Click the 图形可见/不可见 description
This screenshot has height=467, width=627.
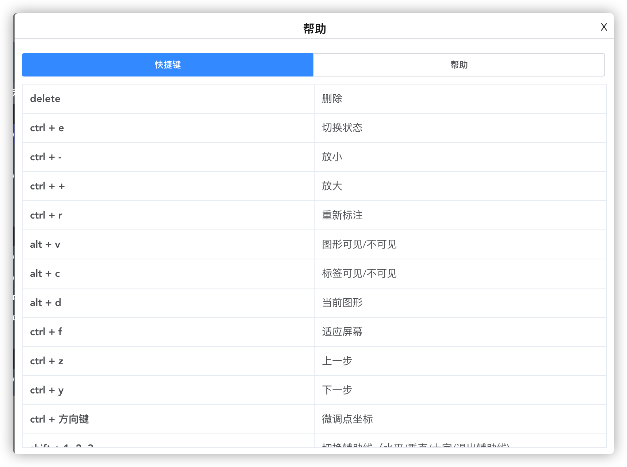(460, 244)
